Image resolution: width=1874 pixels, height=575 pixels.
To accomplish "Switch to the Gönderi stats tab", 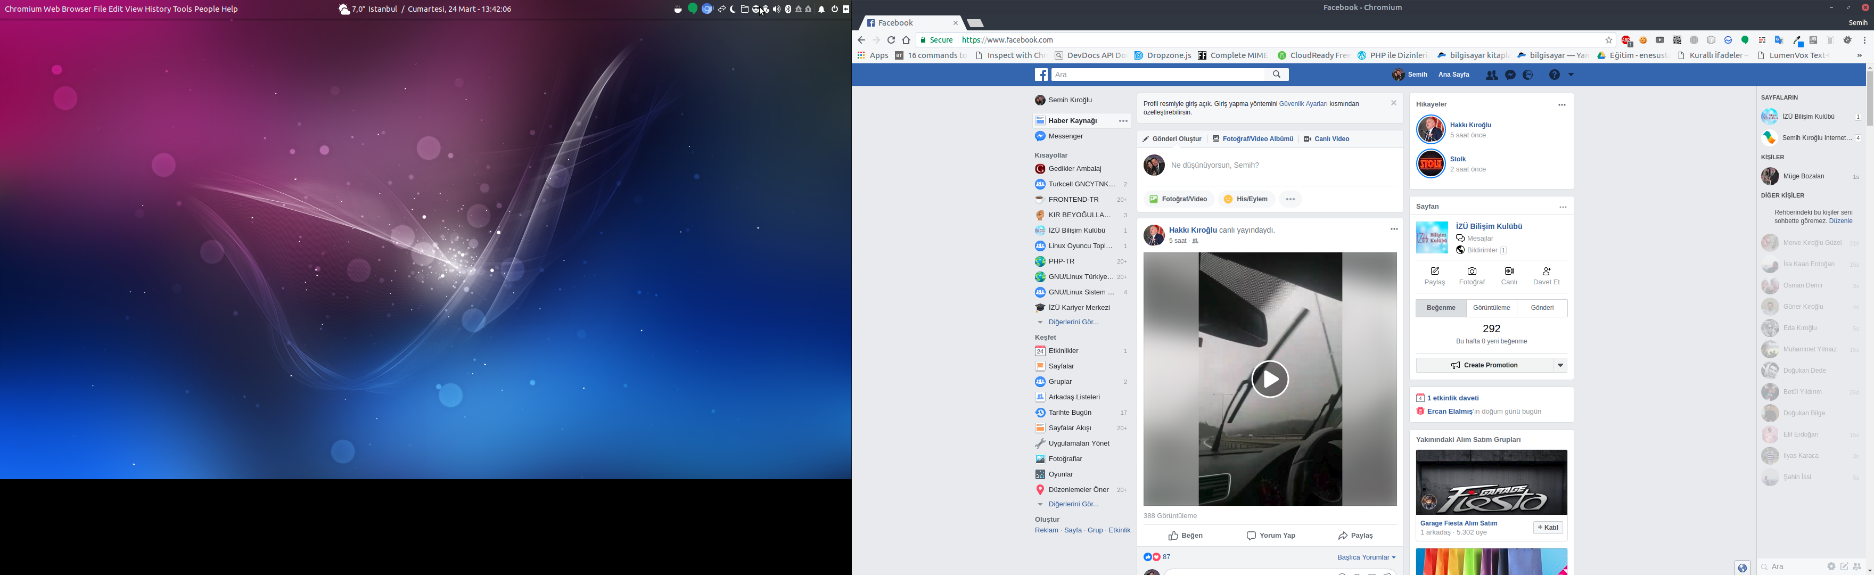I will tap(1542, 308).
